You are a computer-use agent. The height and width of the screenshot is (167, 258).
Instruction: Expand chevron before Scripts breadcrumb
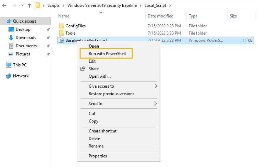click(x=44, y=5)
